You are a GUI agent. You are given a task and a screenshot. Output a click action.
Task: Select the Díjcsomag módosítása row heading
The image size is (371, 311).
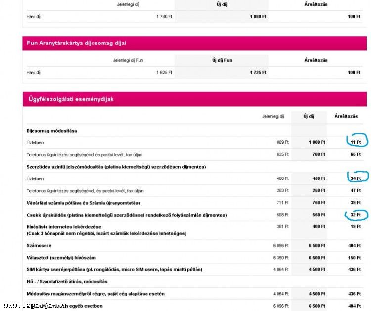[51, 131]
